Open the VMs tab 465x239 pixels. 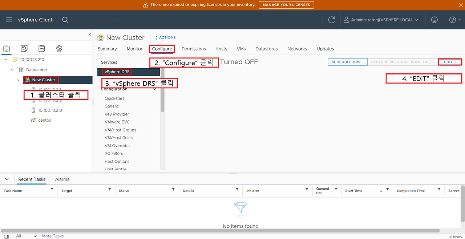[x=241, y=49]
